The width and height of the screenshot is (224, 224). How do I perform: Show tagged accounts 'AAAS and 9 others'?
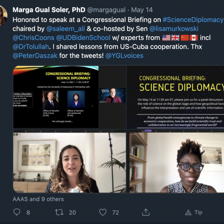(x=38, y=199)
